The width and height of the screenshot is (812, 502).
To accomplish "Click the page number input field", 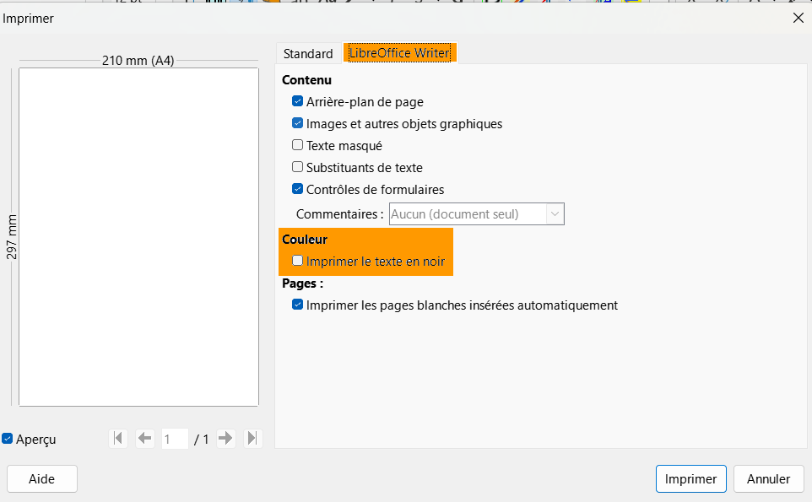I will pyautogui.click(x=175, y=439).
